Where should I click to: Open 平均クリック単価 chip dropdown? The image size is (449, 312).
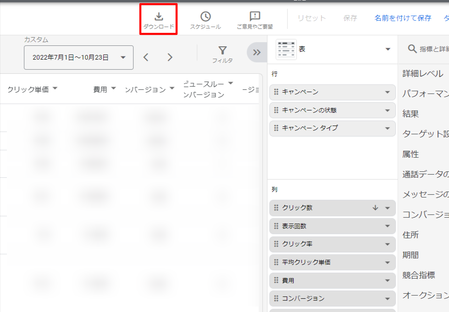click(387, 263)
